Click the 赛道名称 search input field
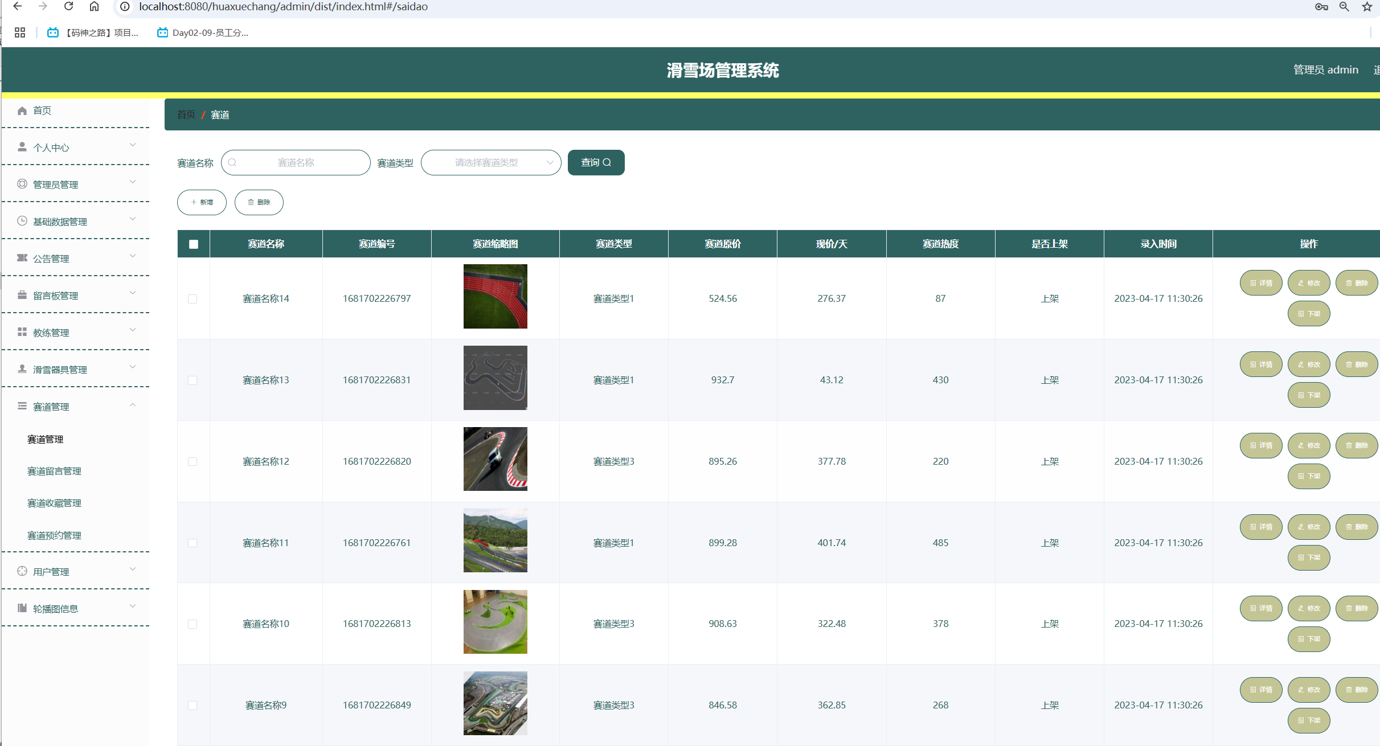The width and height of the screenshot is (1380, 746). (296, 163)
